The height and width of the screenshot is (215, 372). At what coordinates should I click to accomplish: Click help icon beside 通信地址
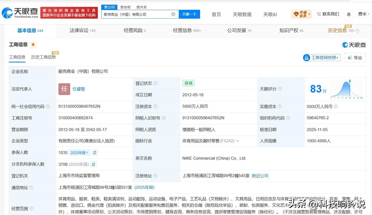31,188
